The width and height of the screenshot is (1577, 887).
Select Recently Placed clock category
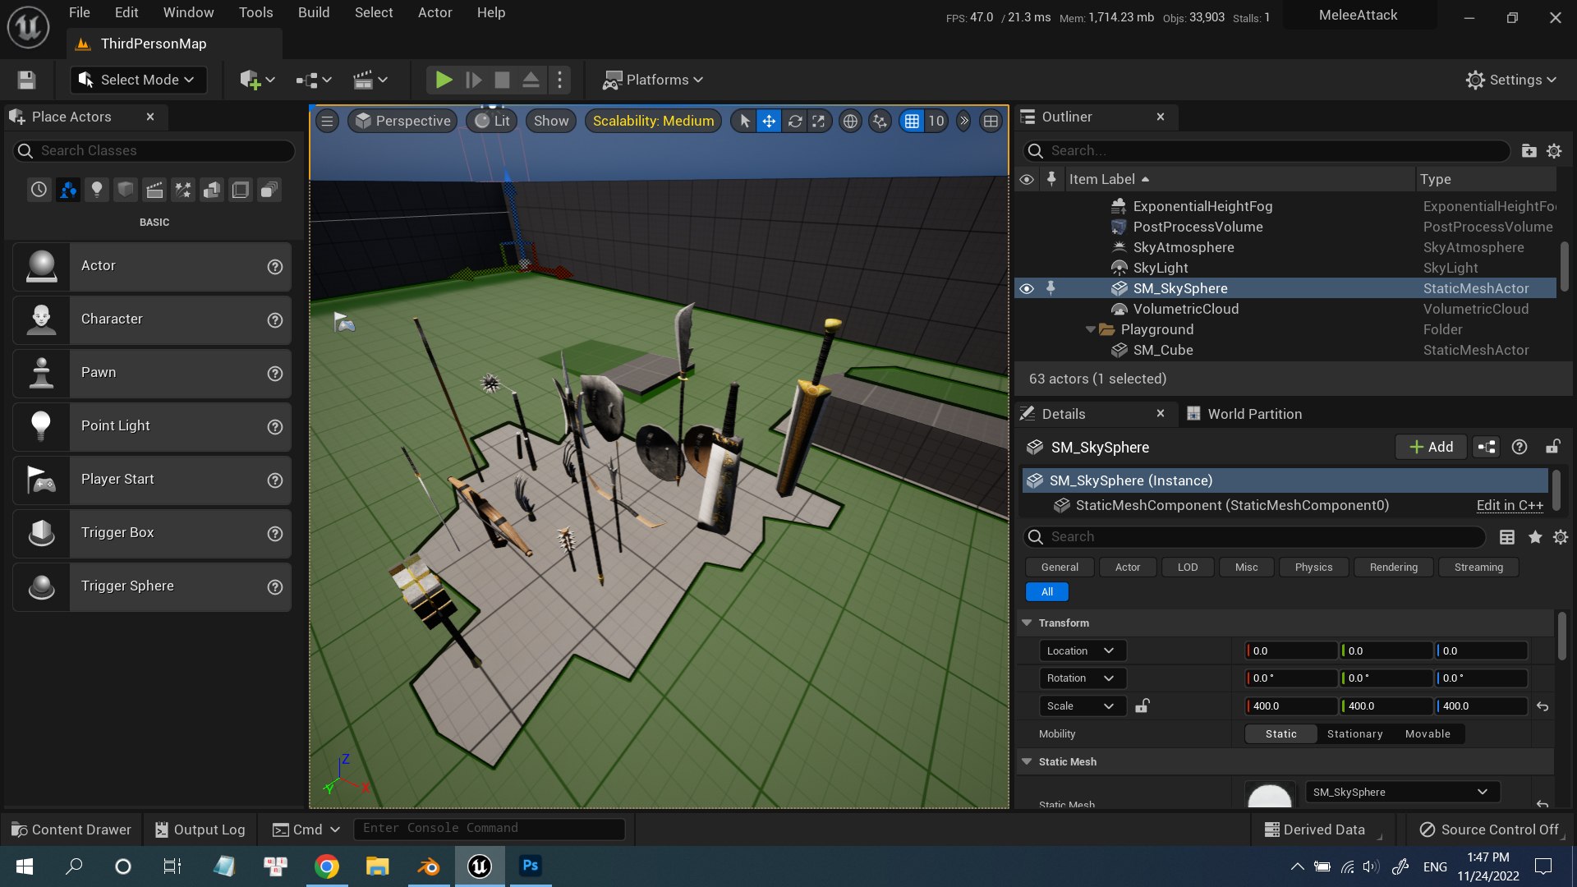point(39,190)
